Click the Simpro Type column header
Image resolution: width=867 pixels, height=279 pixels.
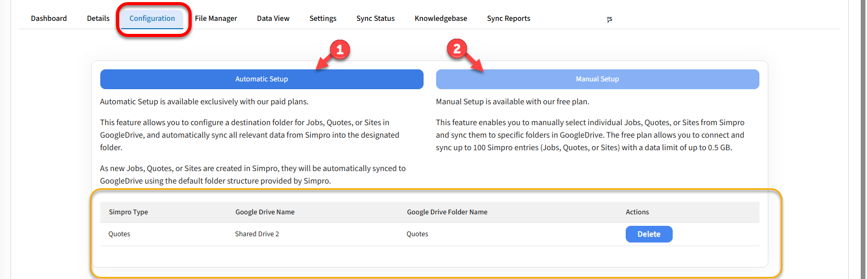tap(128, 212)
